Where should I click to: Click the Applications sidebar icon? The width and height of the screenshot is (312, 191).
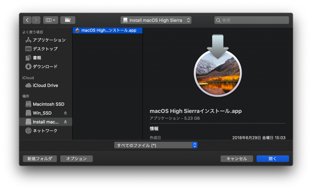pyautogui.click(x=28, y=40)
